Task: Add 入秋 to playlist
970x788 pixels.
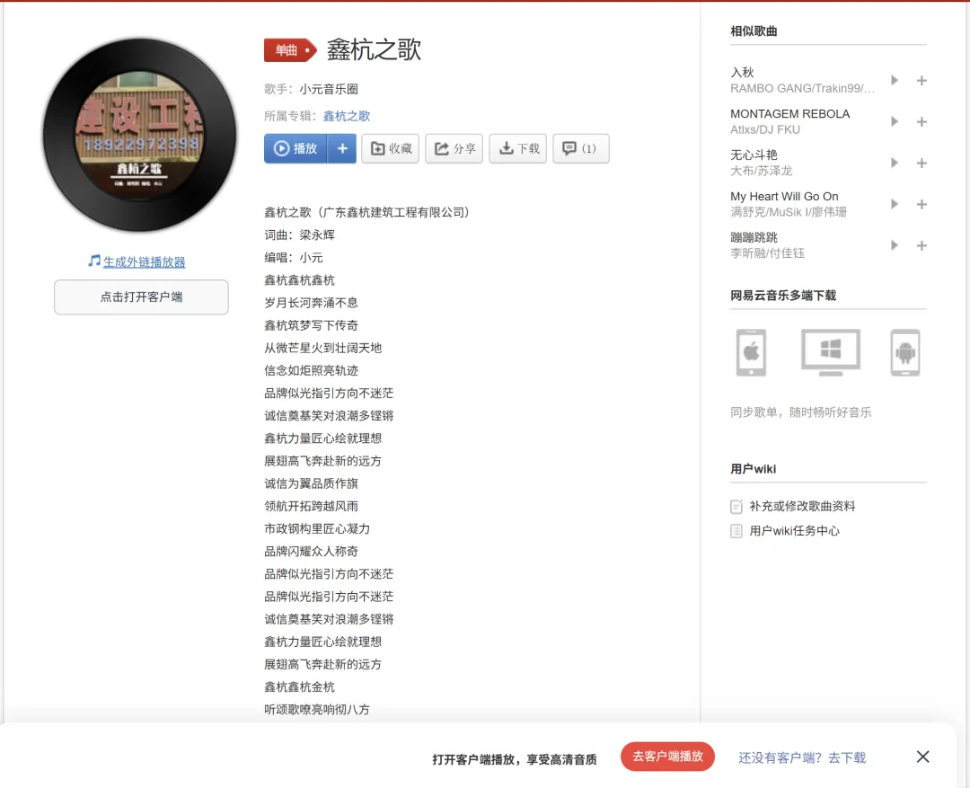Action: [x=921, y=81]
